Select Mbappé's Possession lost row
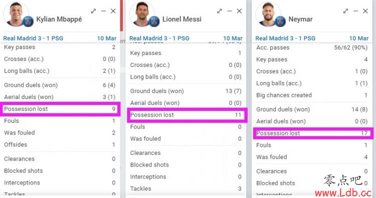Viewport: 376px width, 198px height. tap(60, 109)
